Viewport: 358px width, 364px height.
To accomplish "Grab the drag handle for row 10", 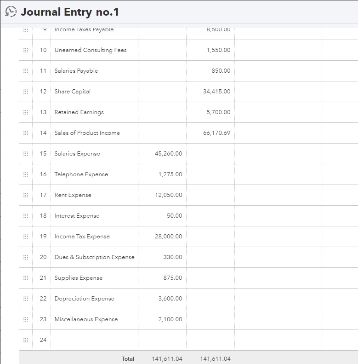I will (x=26, y=50).
